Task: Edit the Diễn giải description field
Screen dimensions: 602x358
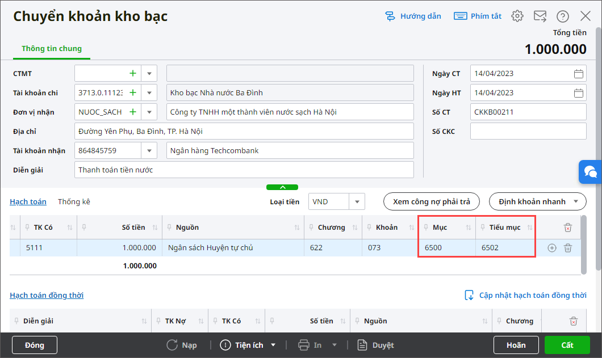Action: coord(244,170)
